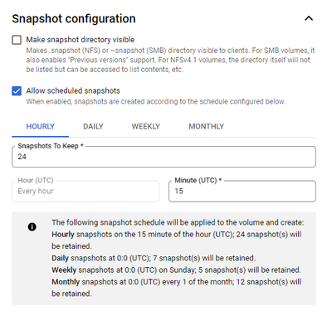Click the info icon in schedule summary
The image size is (332, 316).
click(32, 227)
